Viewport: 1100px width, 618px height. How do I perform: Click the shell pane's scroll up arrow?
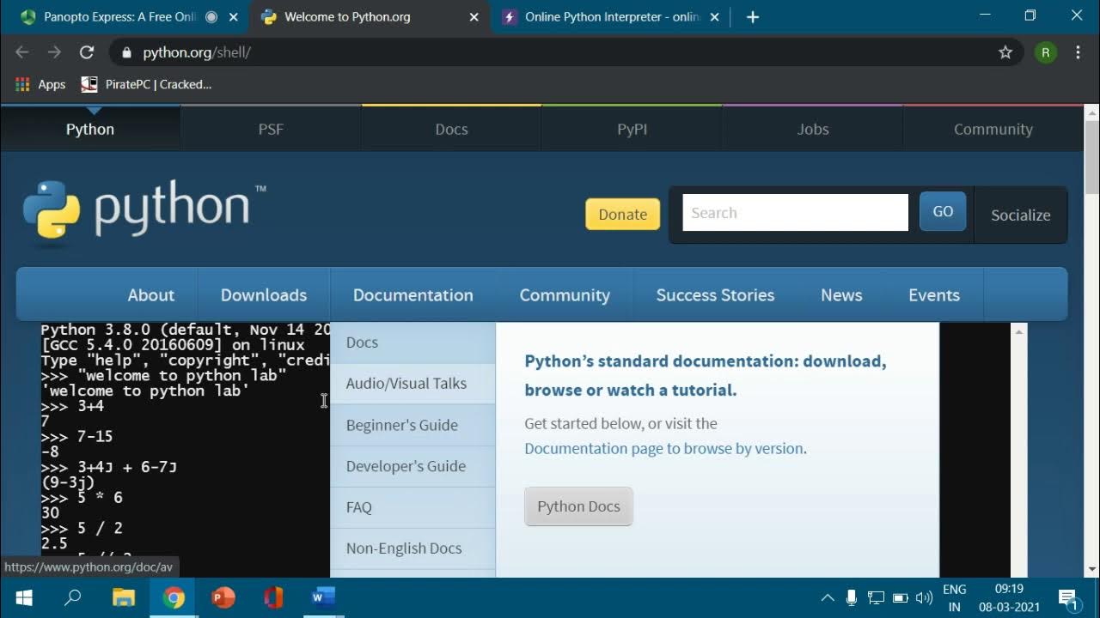[x=1019, y=330]
